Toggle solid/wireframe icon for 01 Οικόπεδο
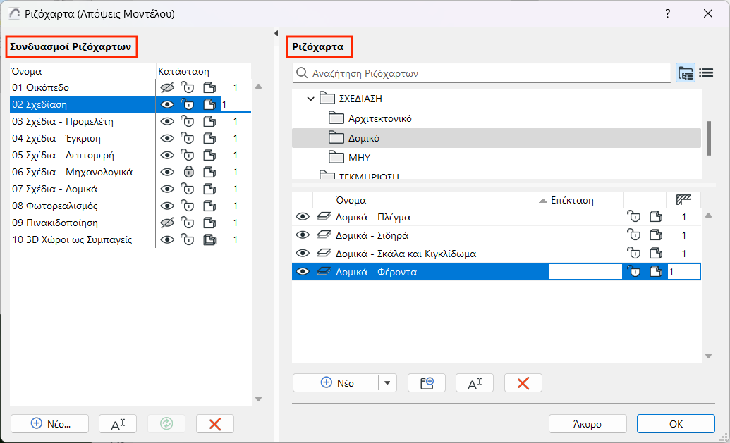The height and width of the screenshot is (443, 730). tap(210, 87)
